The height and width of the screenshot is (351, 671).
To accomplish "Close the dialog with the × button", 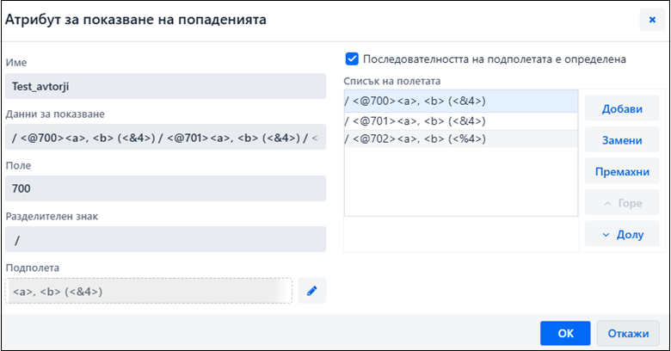I will click(652, 20).
